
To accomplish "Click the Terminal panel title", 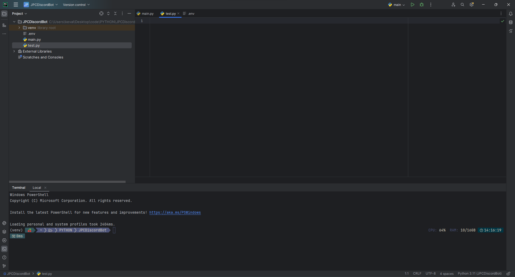I will [x=19, y=188].
